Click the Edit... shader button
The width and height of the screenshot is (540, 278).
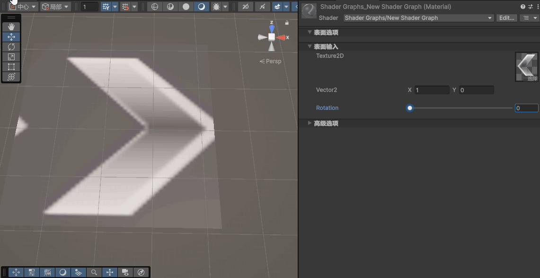(x=506, y=18)
